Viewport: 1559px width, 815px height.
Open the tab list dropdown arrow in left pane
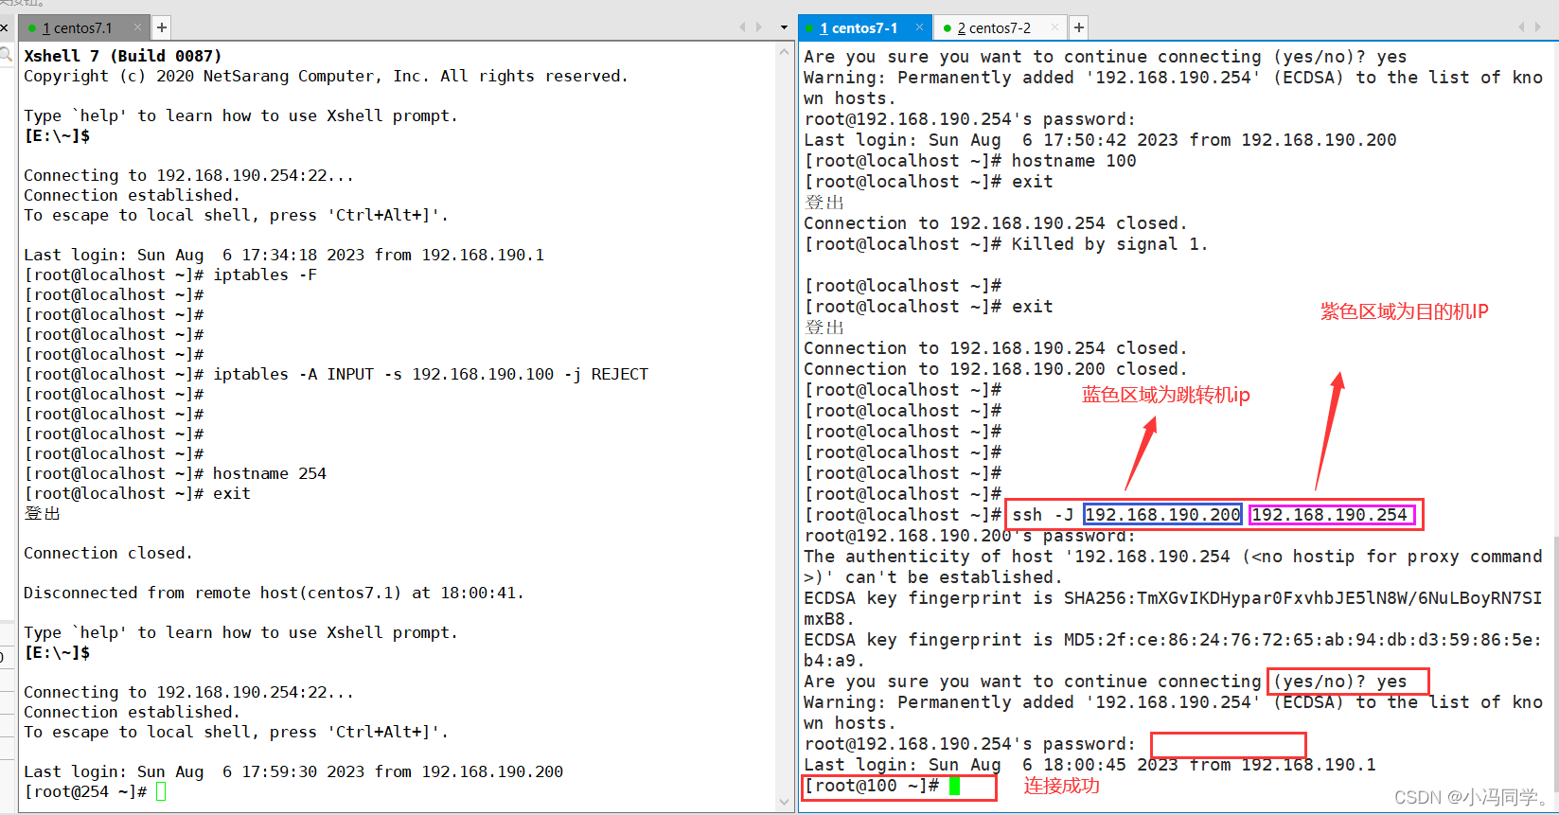pyautogui.click(x=784, y=27)
